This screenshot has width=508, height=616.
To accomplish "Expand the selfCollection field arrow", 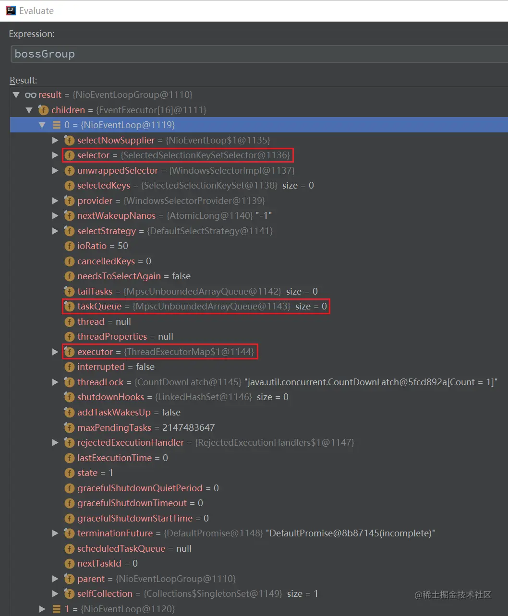I will (56, 594).
